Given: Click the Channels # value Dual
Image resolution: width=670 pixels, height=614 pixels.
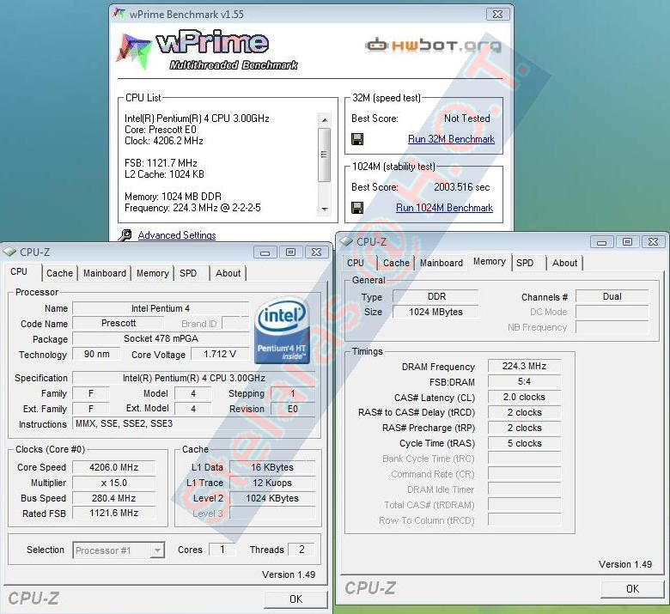Looking at the screenshot, I should tap(612, 296).
